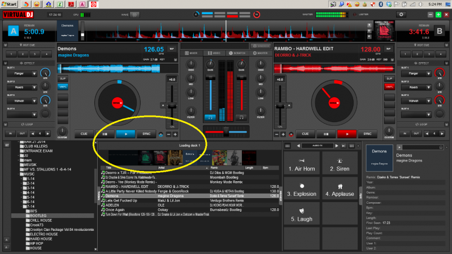The width and height of the screenshot is (452, 254).
Task: Set loop IN on deck A
Action: (x=11, y=134)
